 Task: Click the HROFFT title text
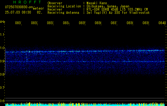click(x=27, y=2)
